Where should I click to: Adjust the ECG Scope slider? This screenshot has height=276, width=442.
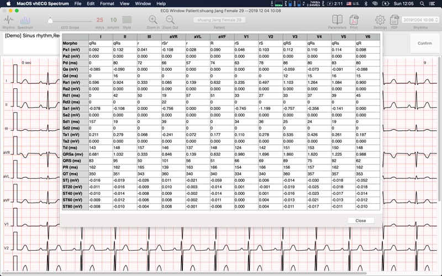51,20
